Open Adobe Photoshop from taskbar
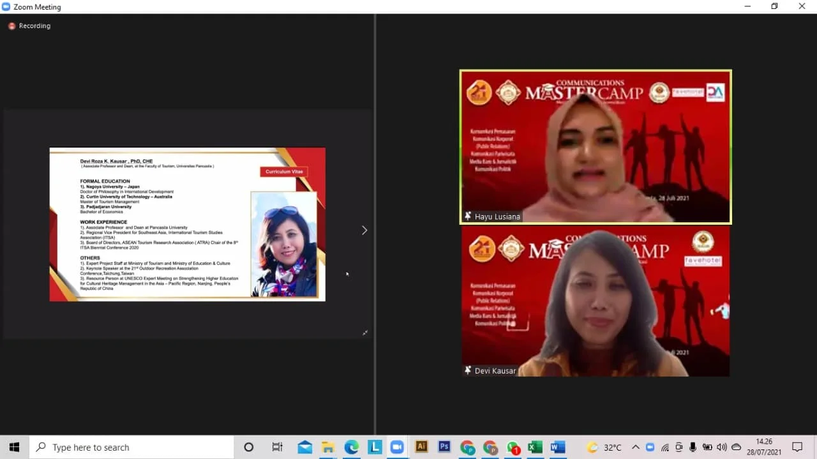The height and width of the screenshot is (459, 817). pos(444,448)
